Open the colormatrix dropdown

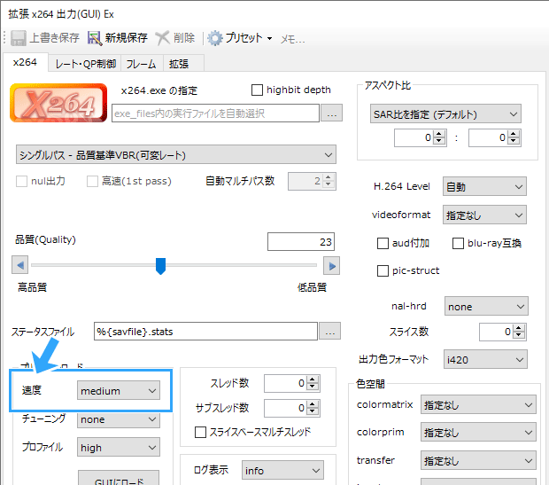478,404
